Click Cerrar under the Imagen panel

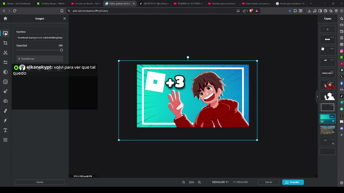40,182
